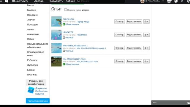Select Модели in the sidebar
The height and width of the screenshot is (107, 190).
[31, 10]
